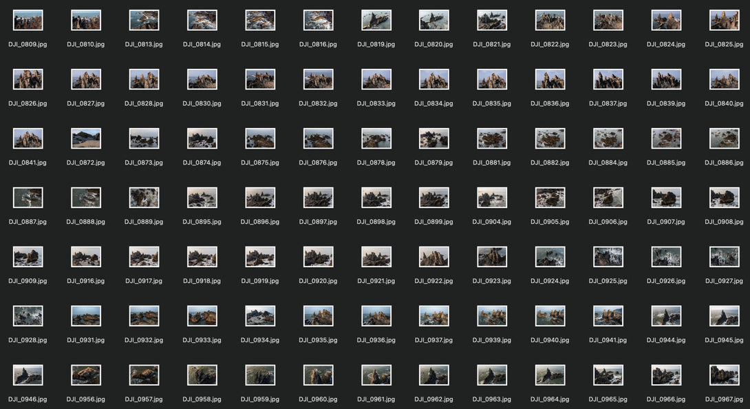Select the DJI_0917.jpg thumbnail
Screen dimensions: 750x409
tap(144, 257)
